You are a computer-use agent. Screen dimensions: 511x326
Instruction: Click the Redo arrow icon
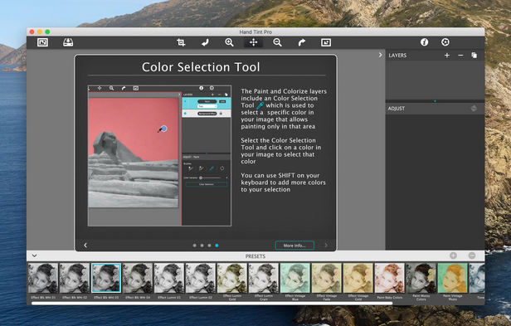pyautogui.click(x=302, y=42)
